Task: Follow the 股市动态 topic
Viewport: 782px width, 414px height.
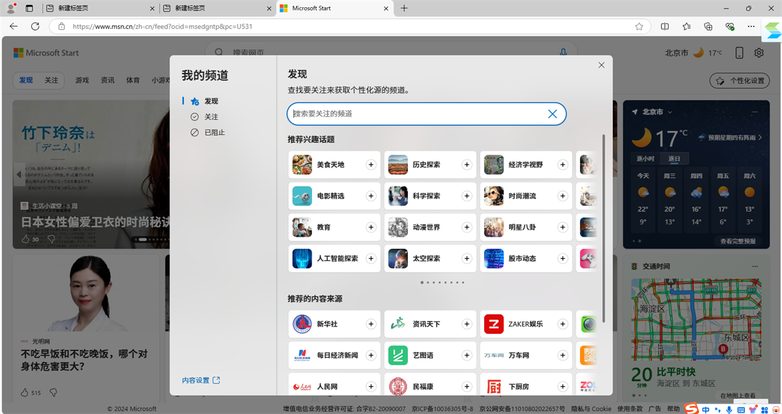Action: 563,259
